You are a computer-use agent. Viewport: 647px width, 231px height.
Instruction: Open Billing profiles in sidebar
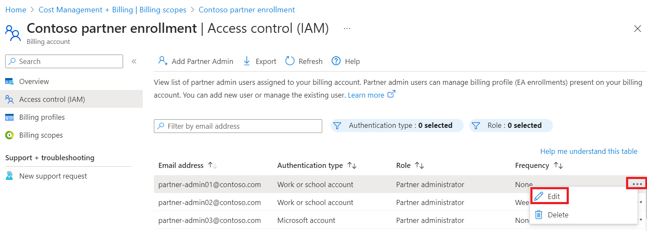click(x=42, y=117)
